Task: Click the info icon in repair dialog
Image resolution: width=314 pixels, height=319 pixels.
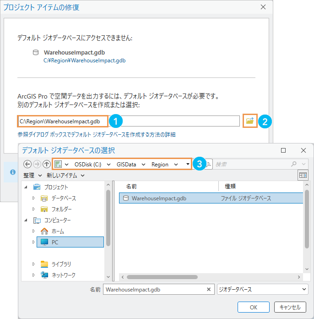Action: point(13,172)
